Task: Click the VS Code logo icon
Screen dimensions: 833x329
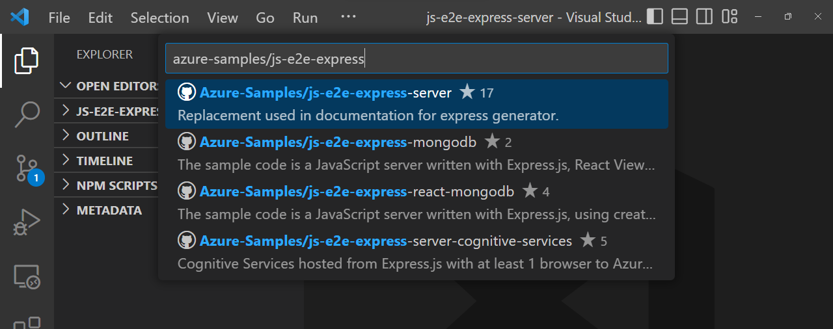Action: 20,17
